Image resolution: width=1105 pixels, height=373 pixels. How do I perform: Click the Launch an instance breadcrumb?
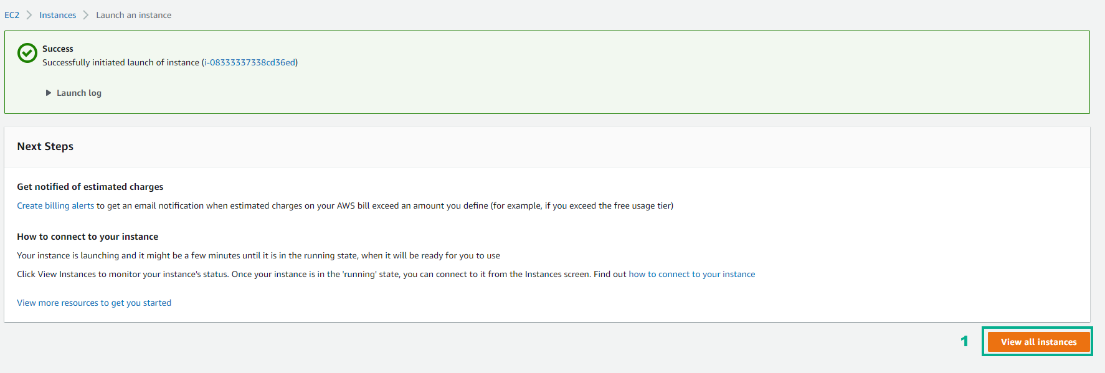134,15
